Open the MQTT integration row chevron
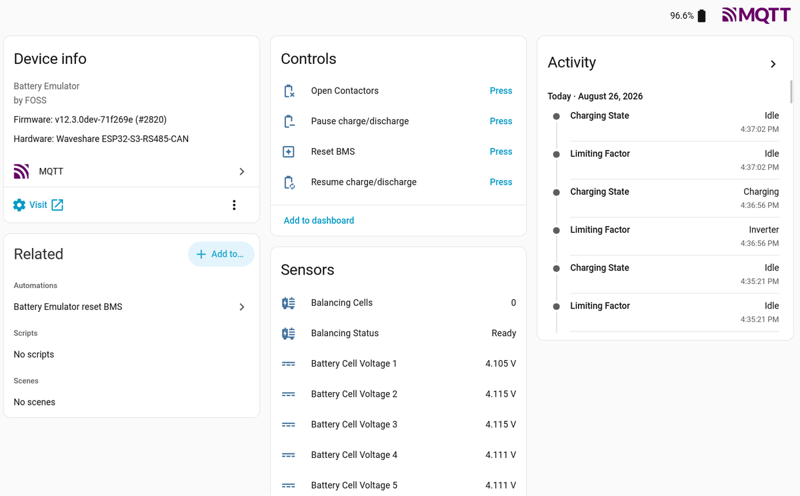This screenshot has height=496, width=800. [242, 171]
